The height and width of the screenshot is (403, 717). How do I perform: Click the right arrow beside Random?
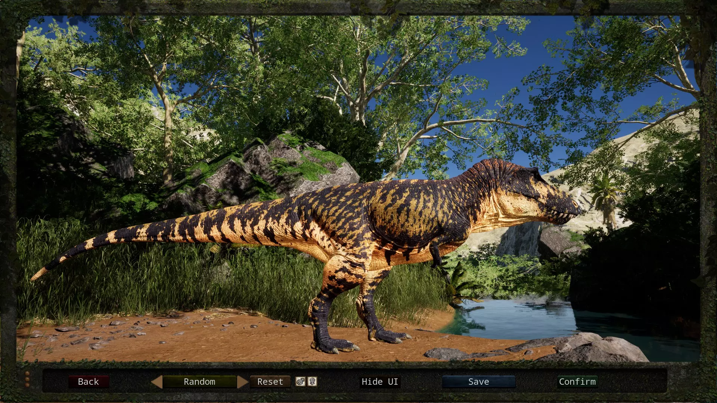243,382
